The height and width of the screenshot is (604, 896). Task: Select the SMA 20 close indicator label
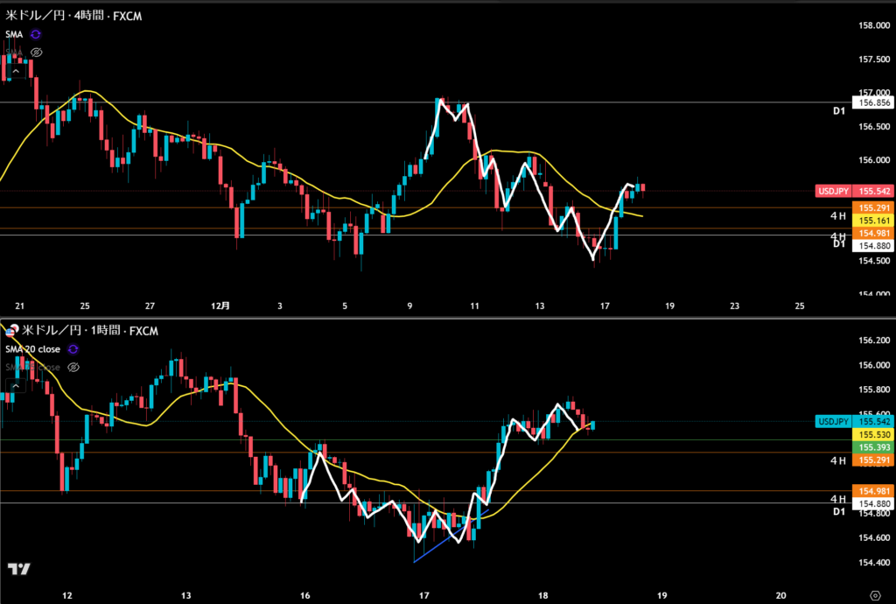tap(33, 349)
